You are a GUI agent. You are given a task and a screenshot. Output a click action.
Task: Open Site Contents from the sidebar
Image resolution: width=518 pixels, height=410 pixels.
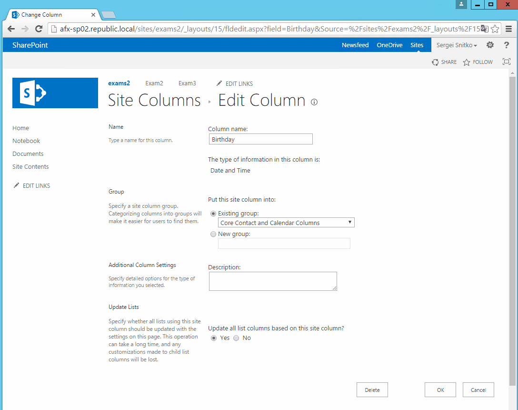click(30, 166)
